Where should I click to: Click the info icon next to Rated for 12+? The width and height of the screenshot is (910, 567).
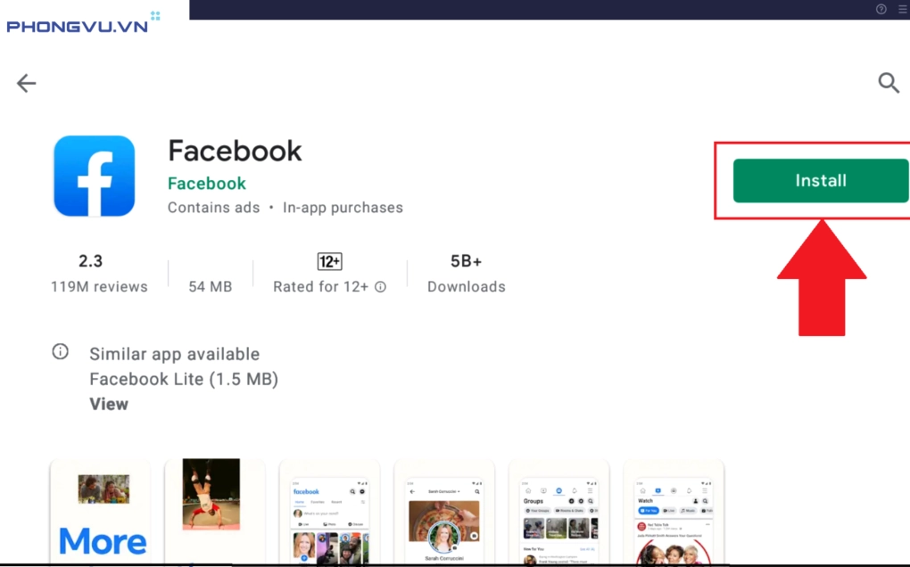[x=379, y=287]
